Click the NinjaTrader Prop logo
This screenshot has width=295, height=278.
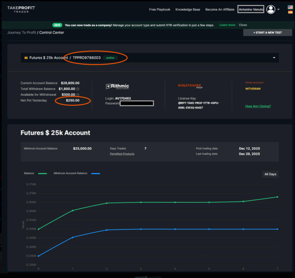[x=190, y=86]
